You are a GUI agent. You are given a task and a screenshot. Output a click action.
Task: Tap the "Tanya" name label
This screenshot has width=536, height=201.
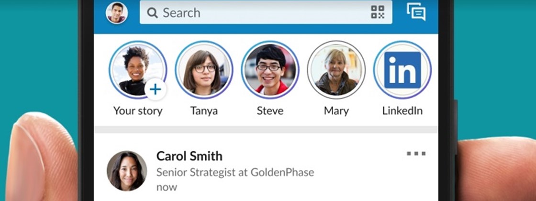point(204,111)
